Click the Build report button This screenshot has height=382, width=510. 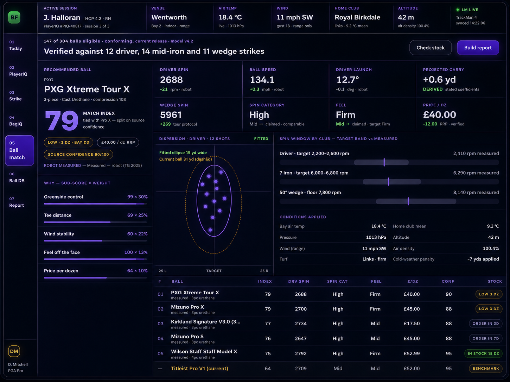pos(478,48)
